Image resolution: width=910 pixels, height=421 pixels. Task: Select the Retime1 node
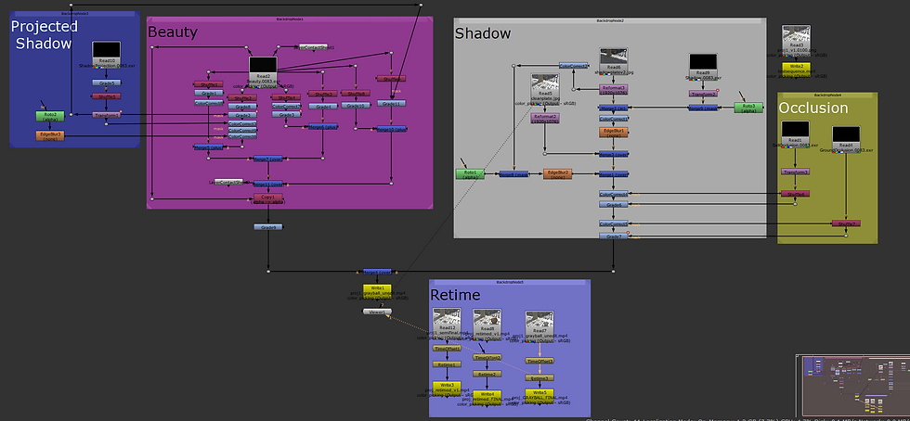click(x=447, y=364)
